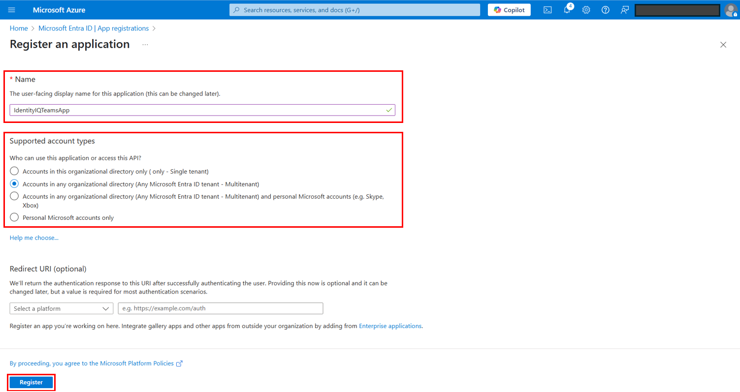Select multitenant and personal accounts option

pyautogui.click(x=15, y=196)
